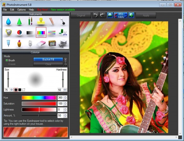Open the Edit menu
Screen dimensions: 184x141
(x=12, y=10)
